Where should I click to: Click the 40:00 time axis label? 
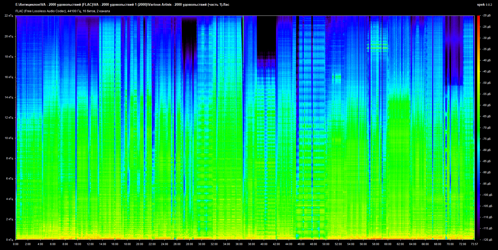[x=264, y=244]
